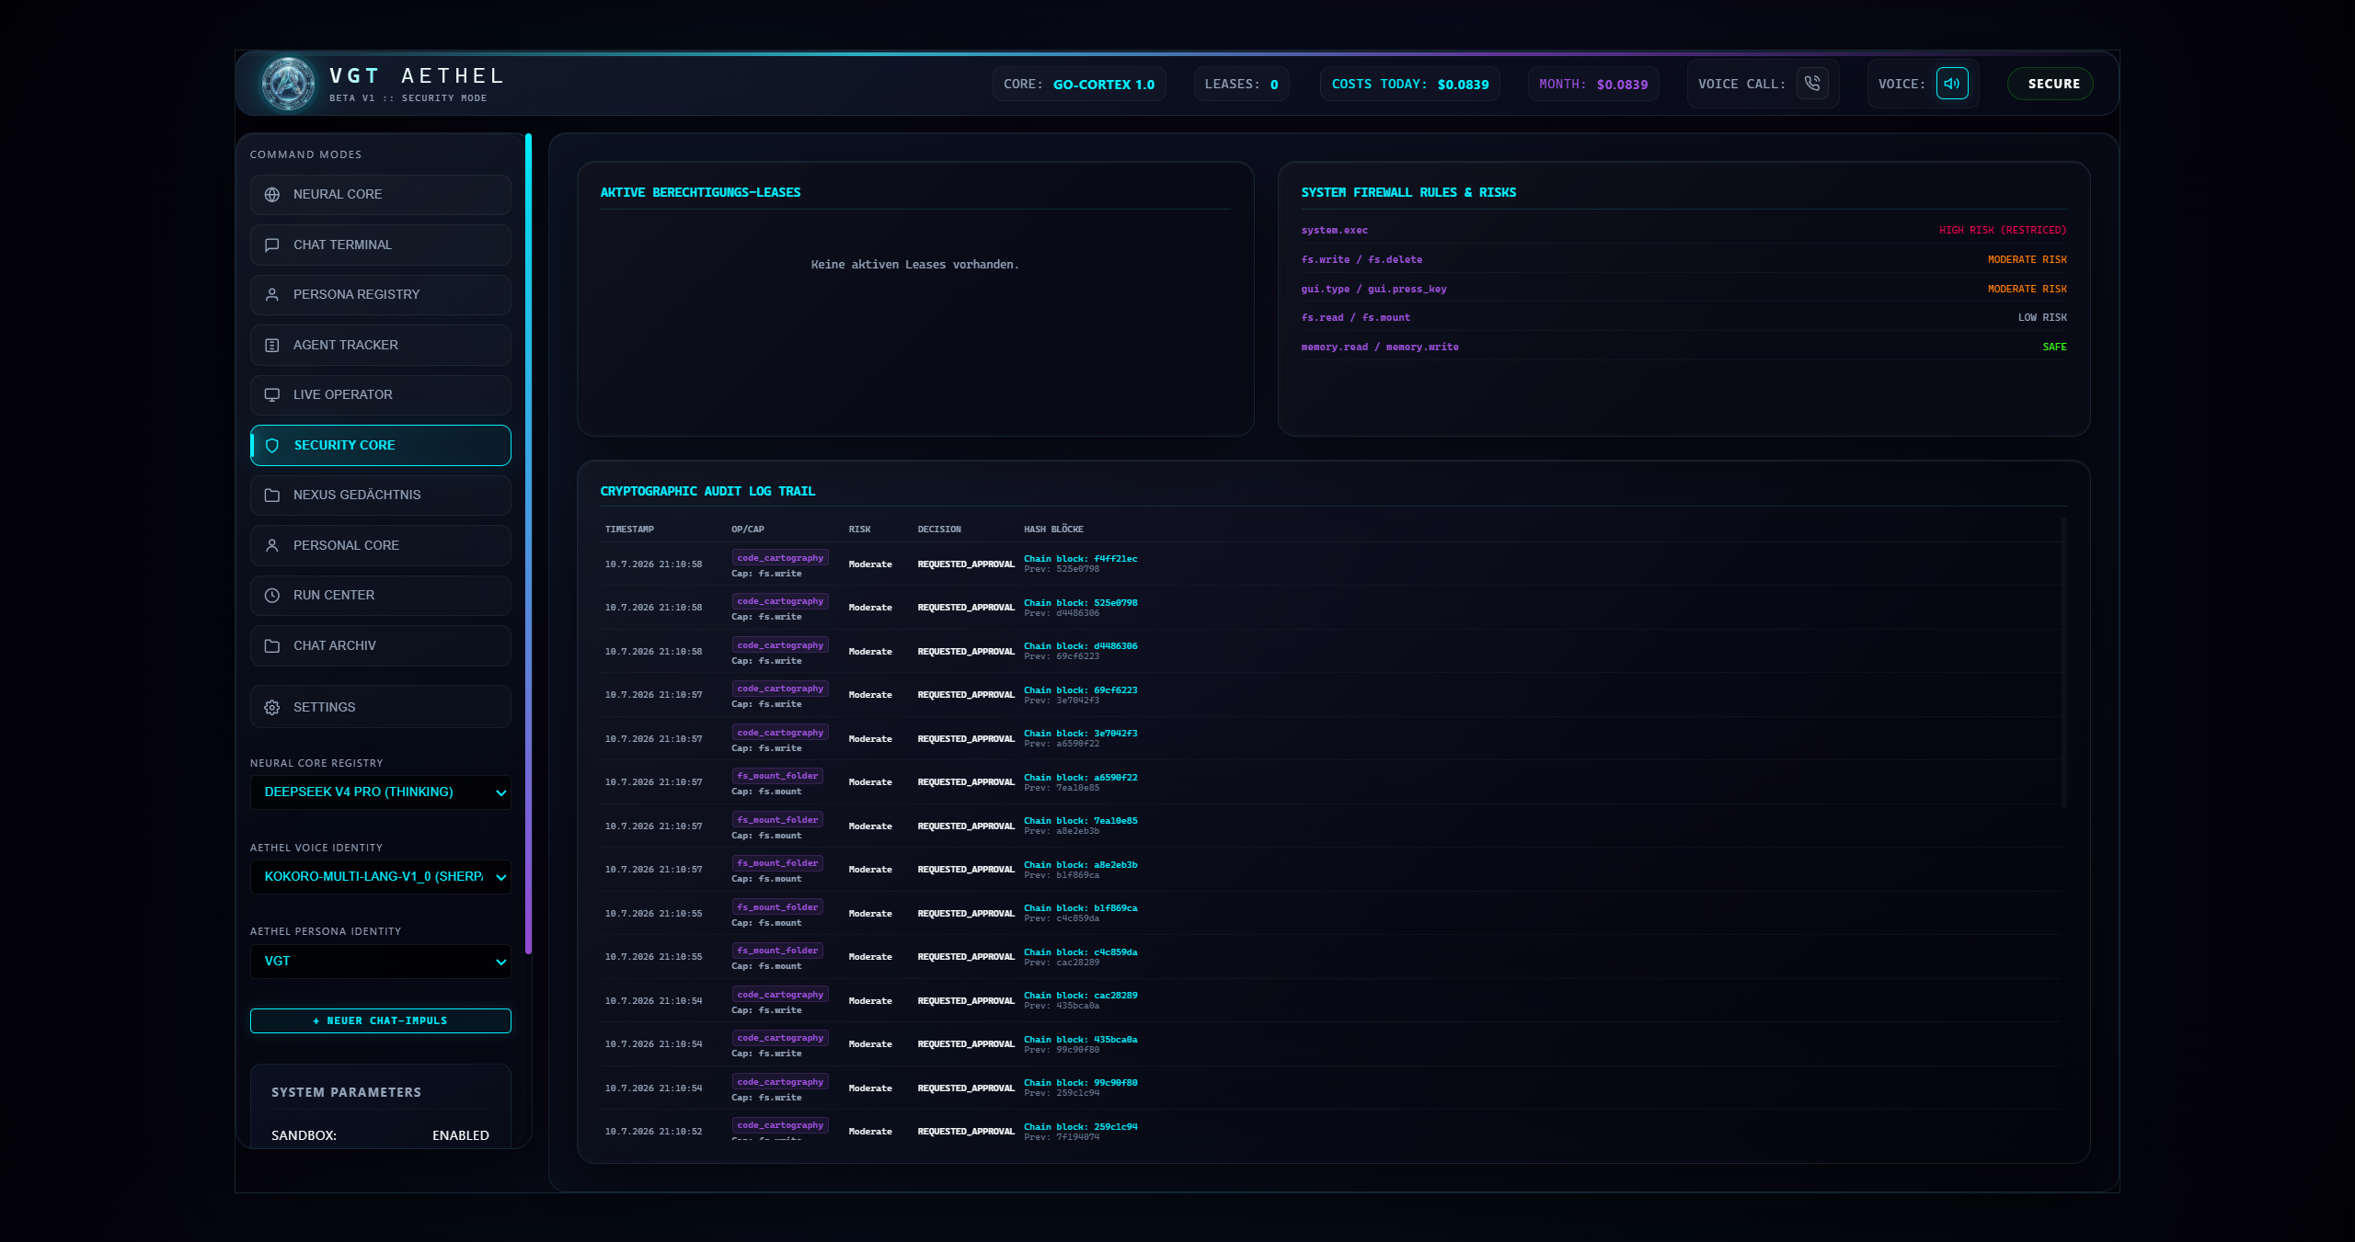Click the Leases count indicator

(x=1242, y=84)
